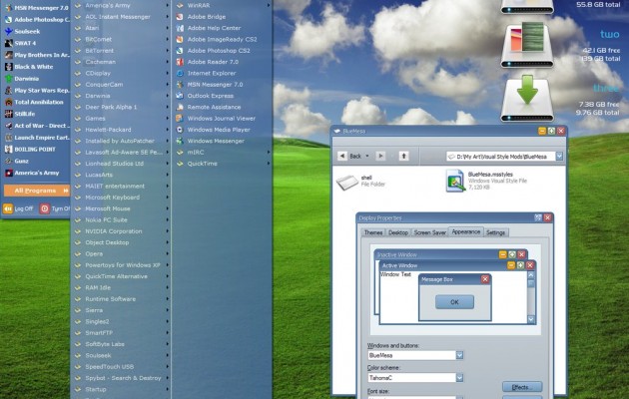Screen dimensions: 629x399
Task: Click the Log Off button
Action: (x=18, y=208)
